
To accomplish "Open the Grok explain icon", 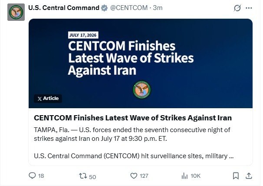I will coord(237,8).
